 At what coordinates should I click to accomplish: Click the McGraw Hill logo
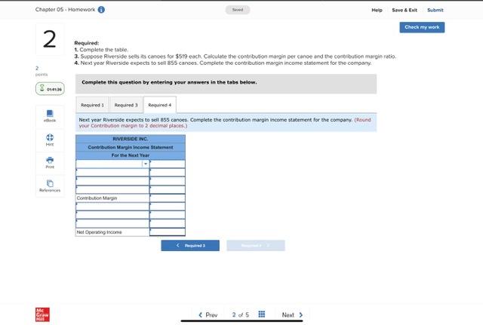pos(42,314)
